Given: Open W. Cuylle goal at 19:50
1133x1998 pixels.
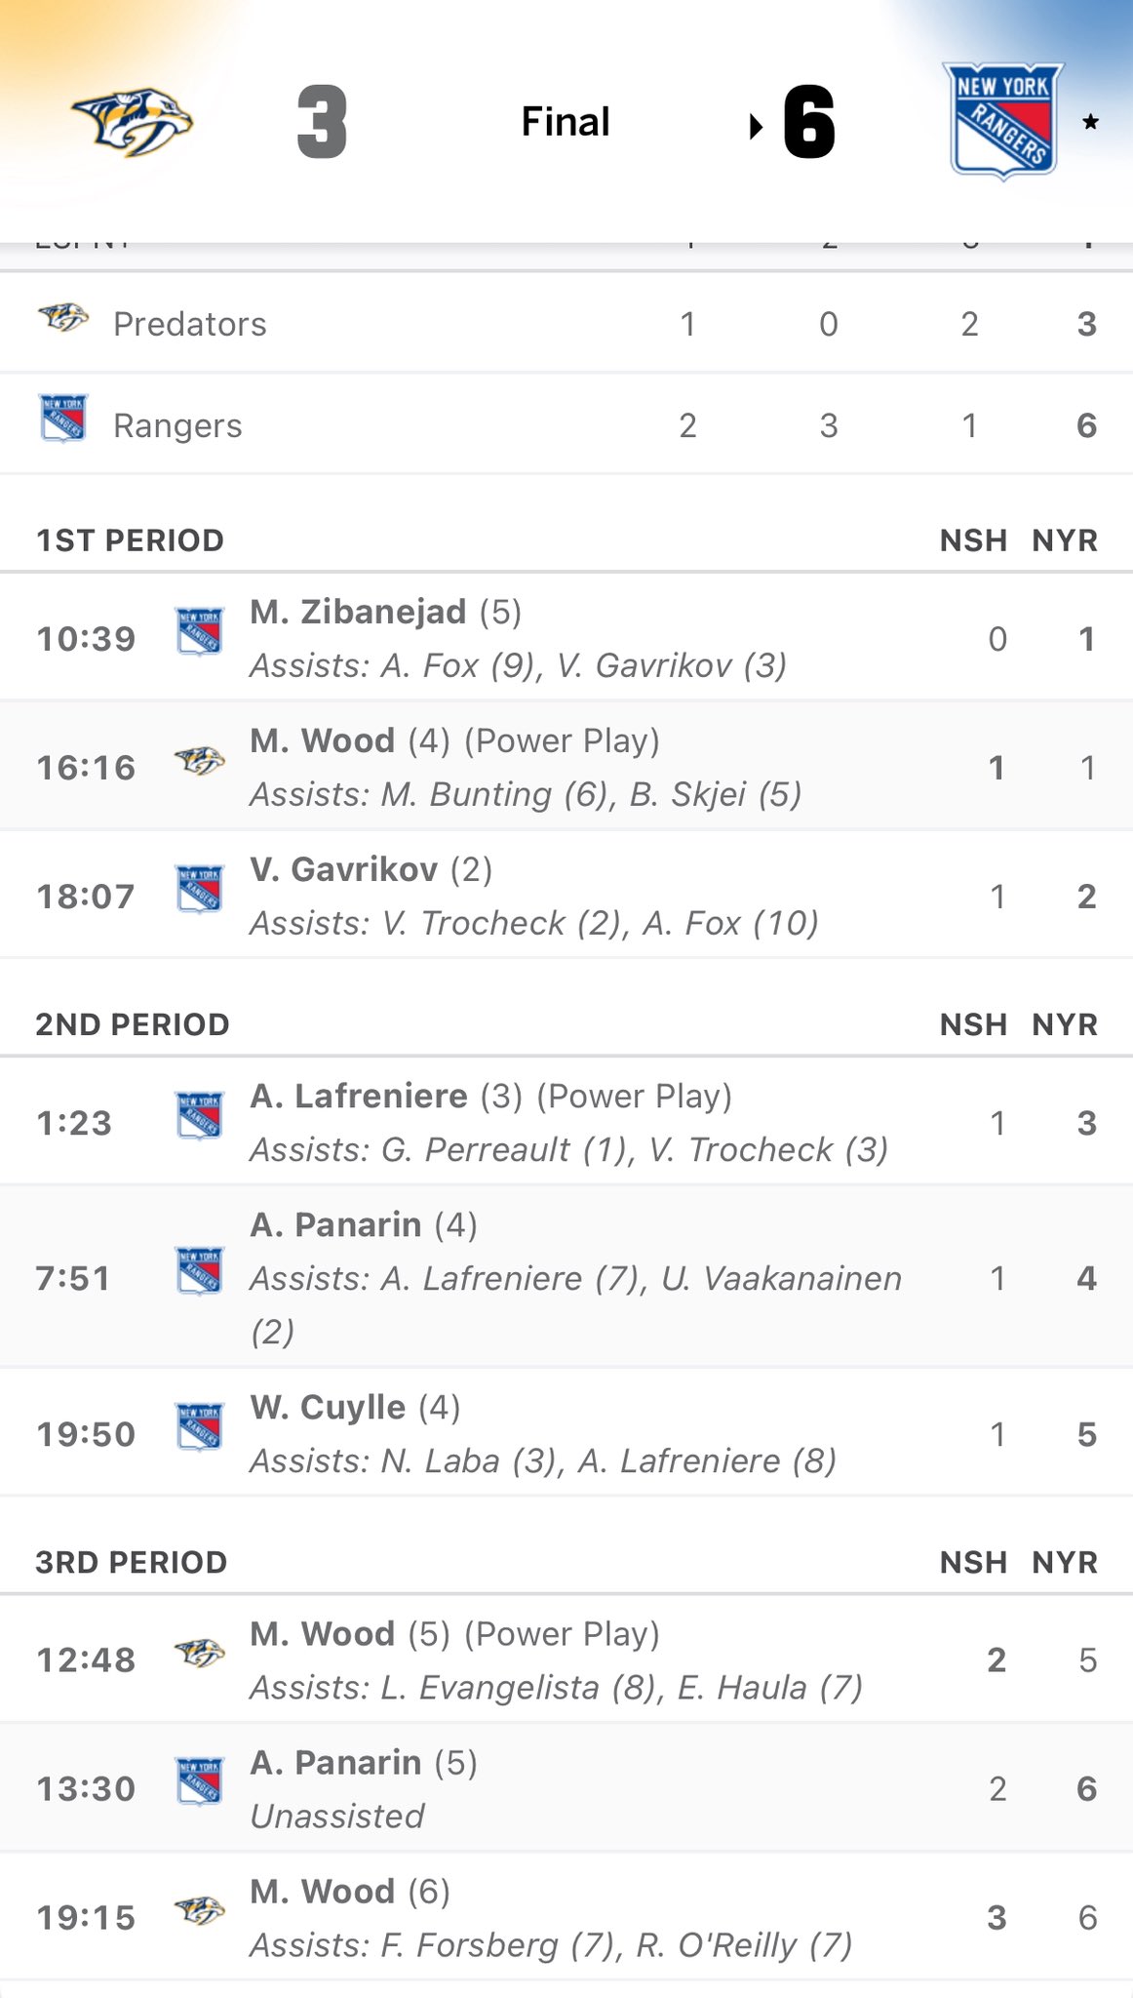Looking at the screenshot, I should (328, 1407).
